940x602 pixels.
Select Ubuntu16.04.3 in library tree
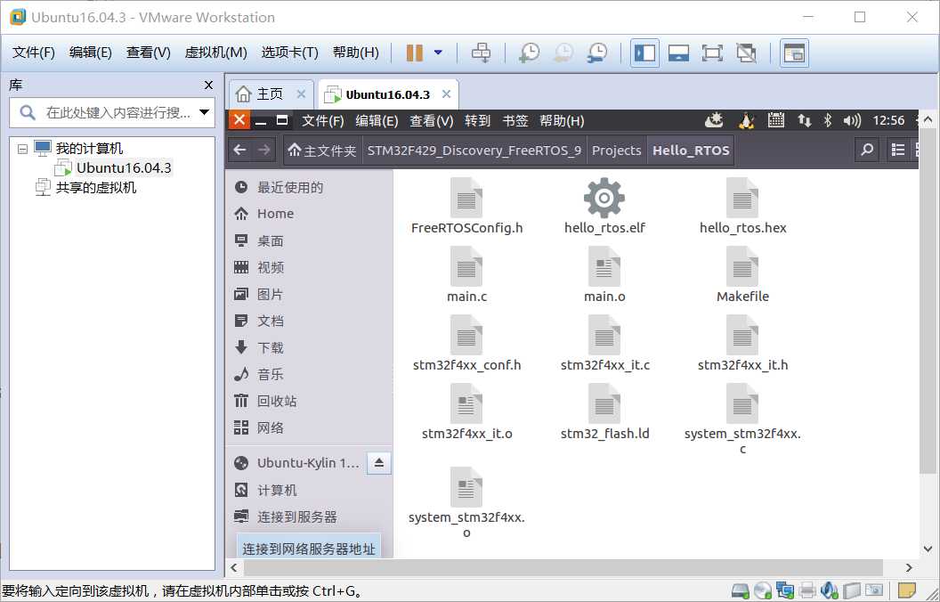click(124, 168)
